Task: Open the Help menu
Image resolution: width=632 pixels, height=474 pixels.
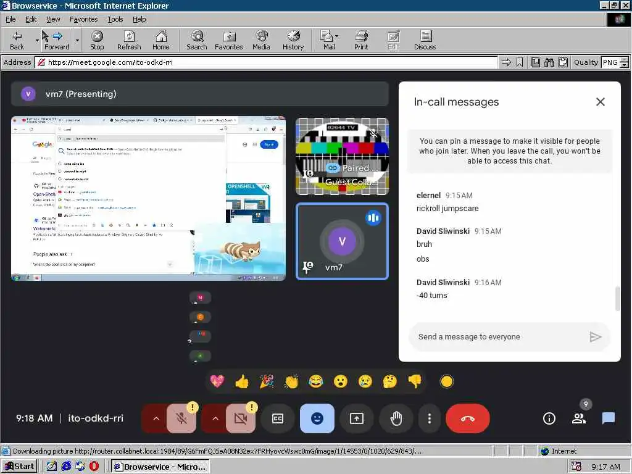Action: pos(139,19)
